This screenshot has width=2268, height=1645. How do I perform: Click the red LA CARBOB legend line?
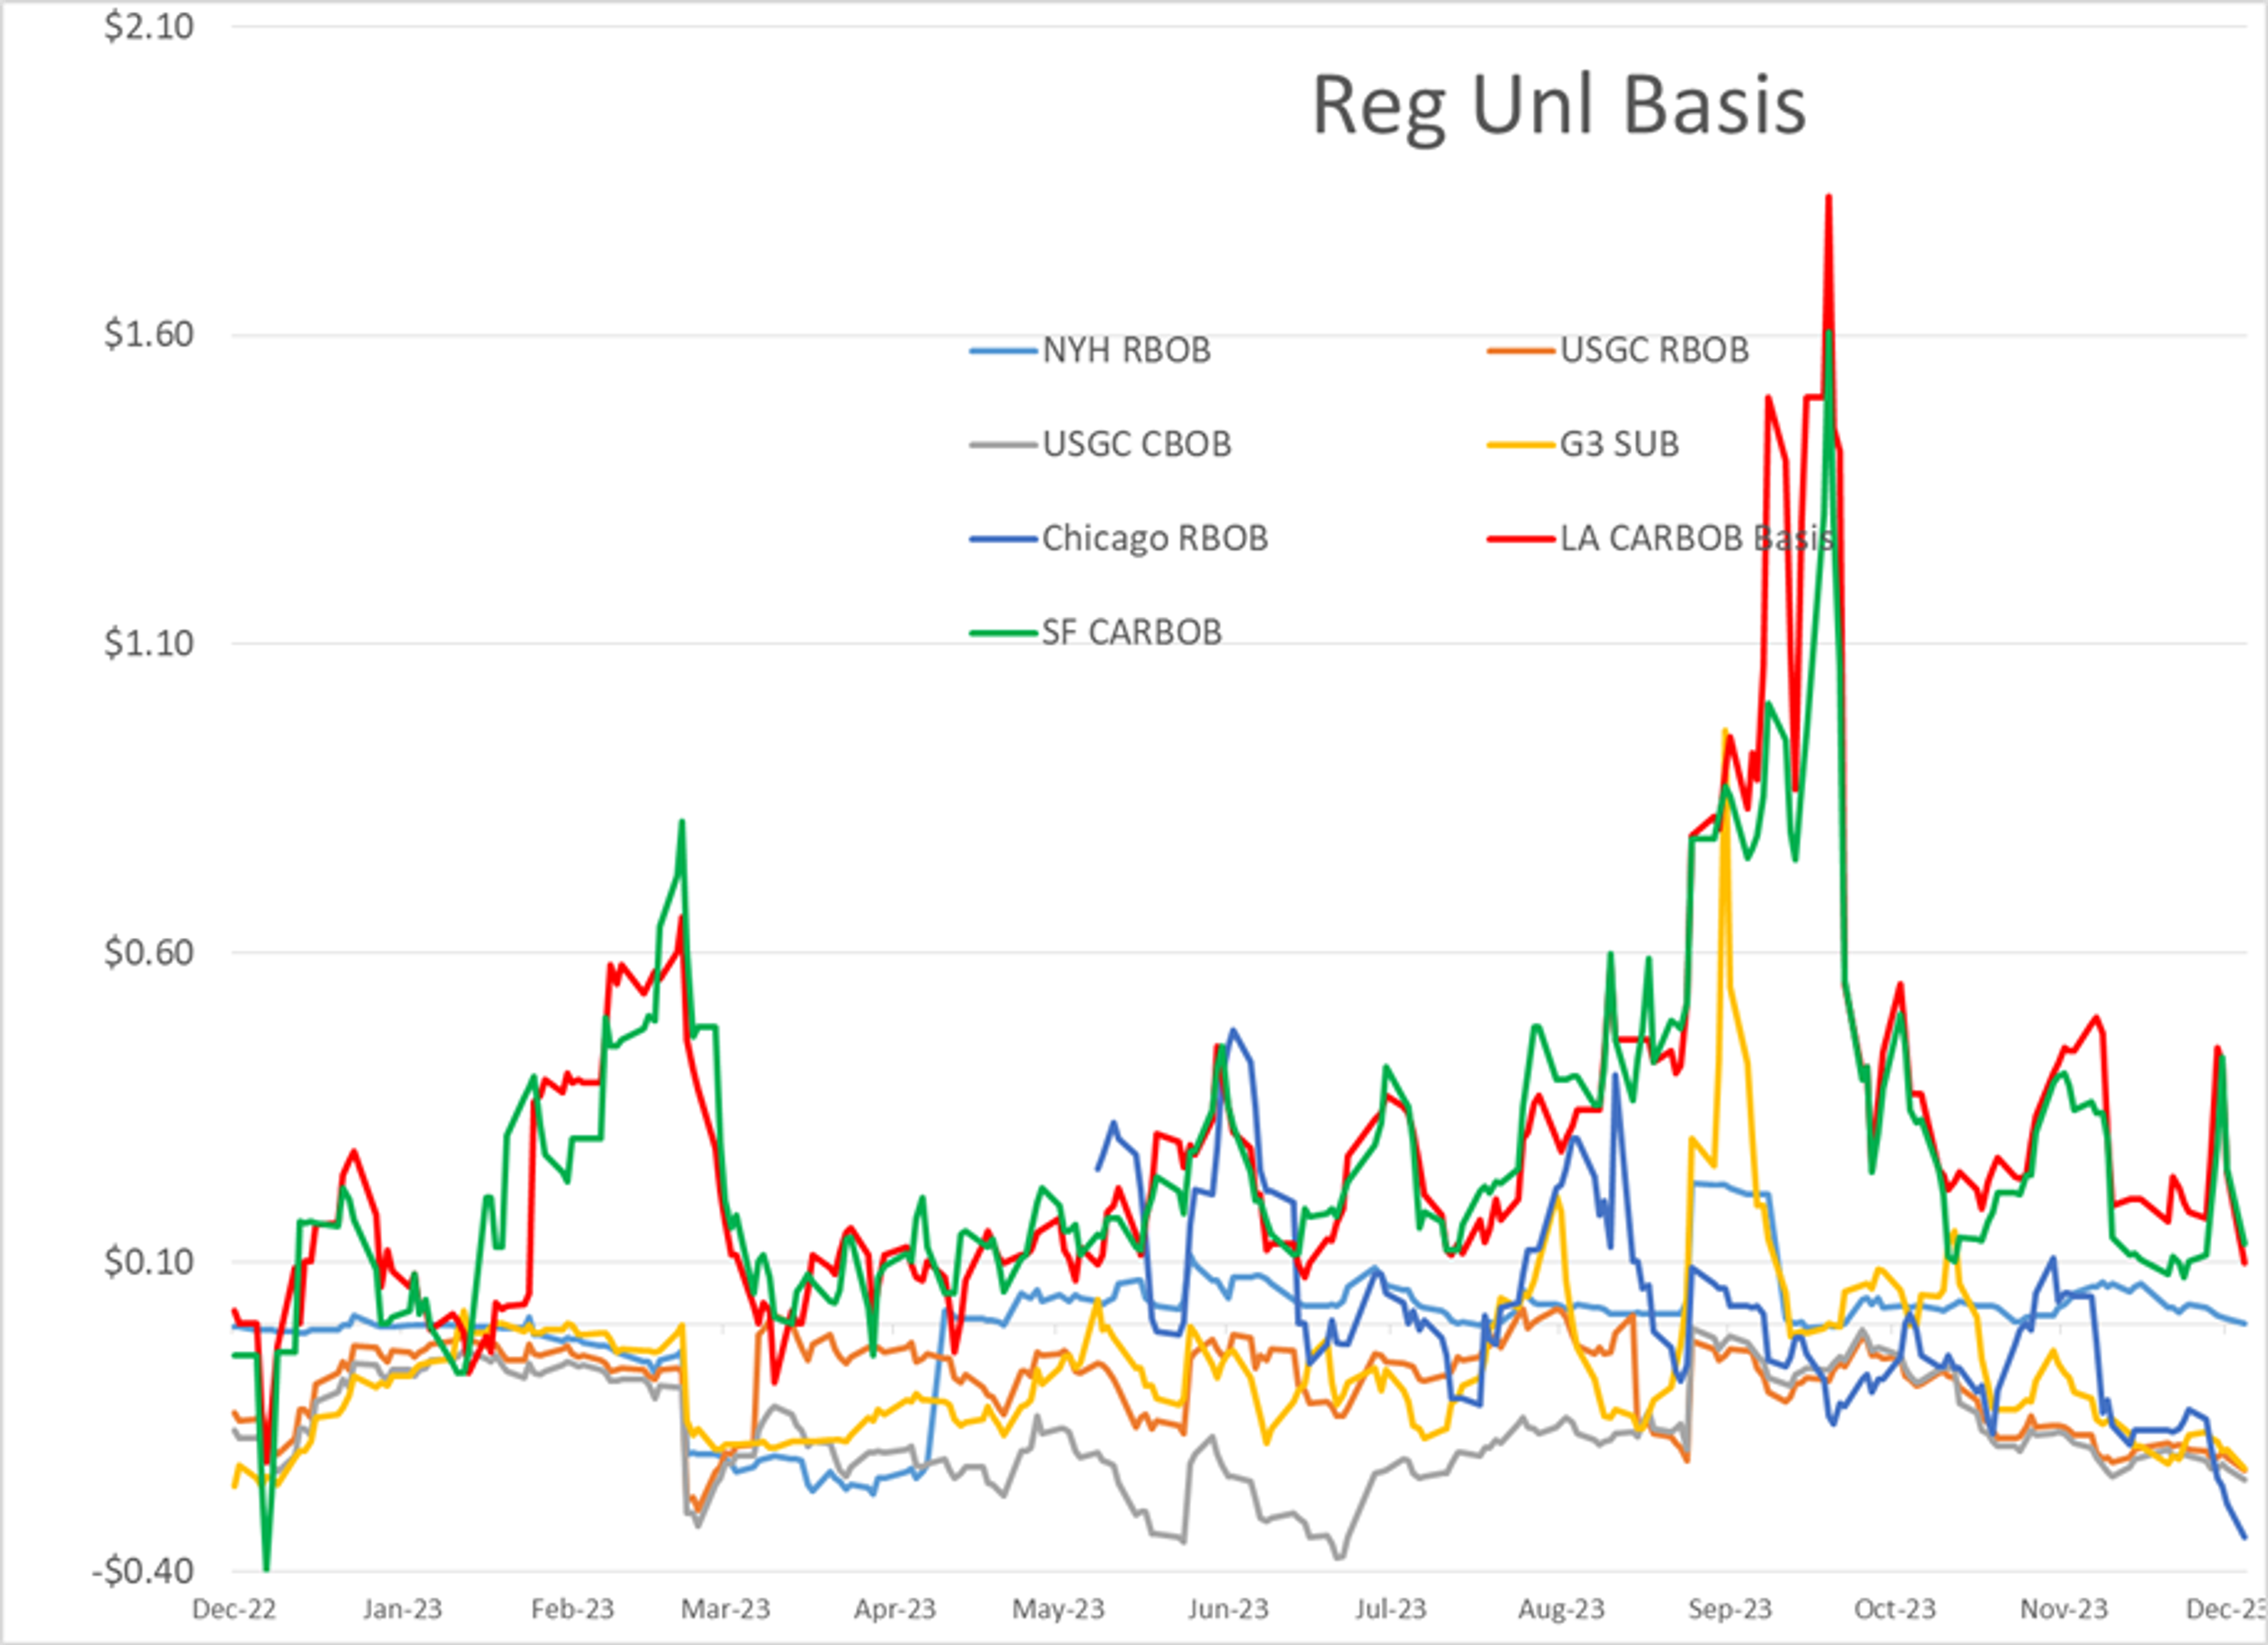[1521, 539]
